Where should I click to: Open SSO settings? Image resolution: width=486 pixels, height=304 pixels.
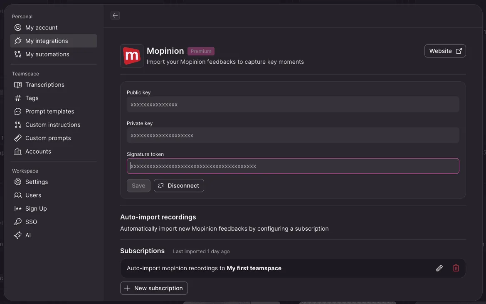pos(53,222)
